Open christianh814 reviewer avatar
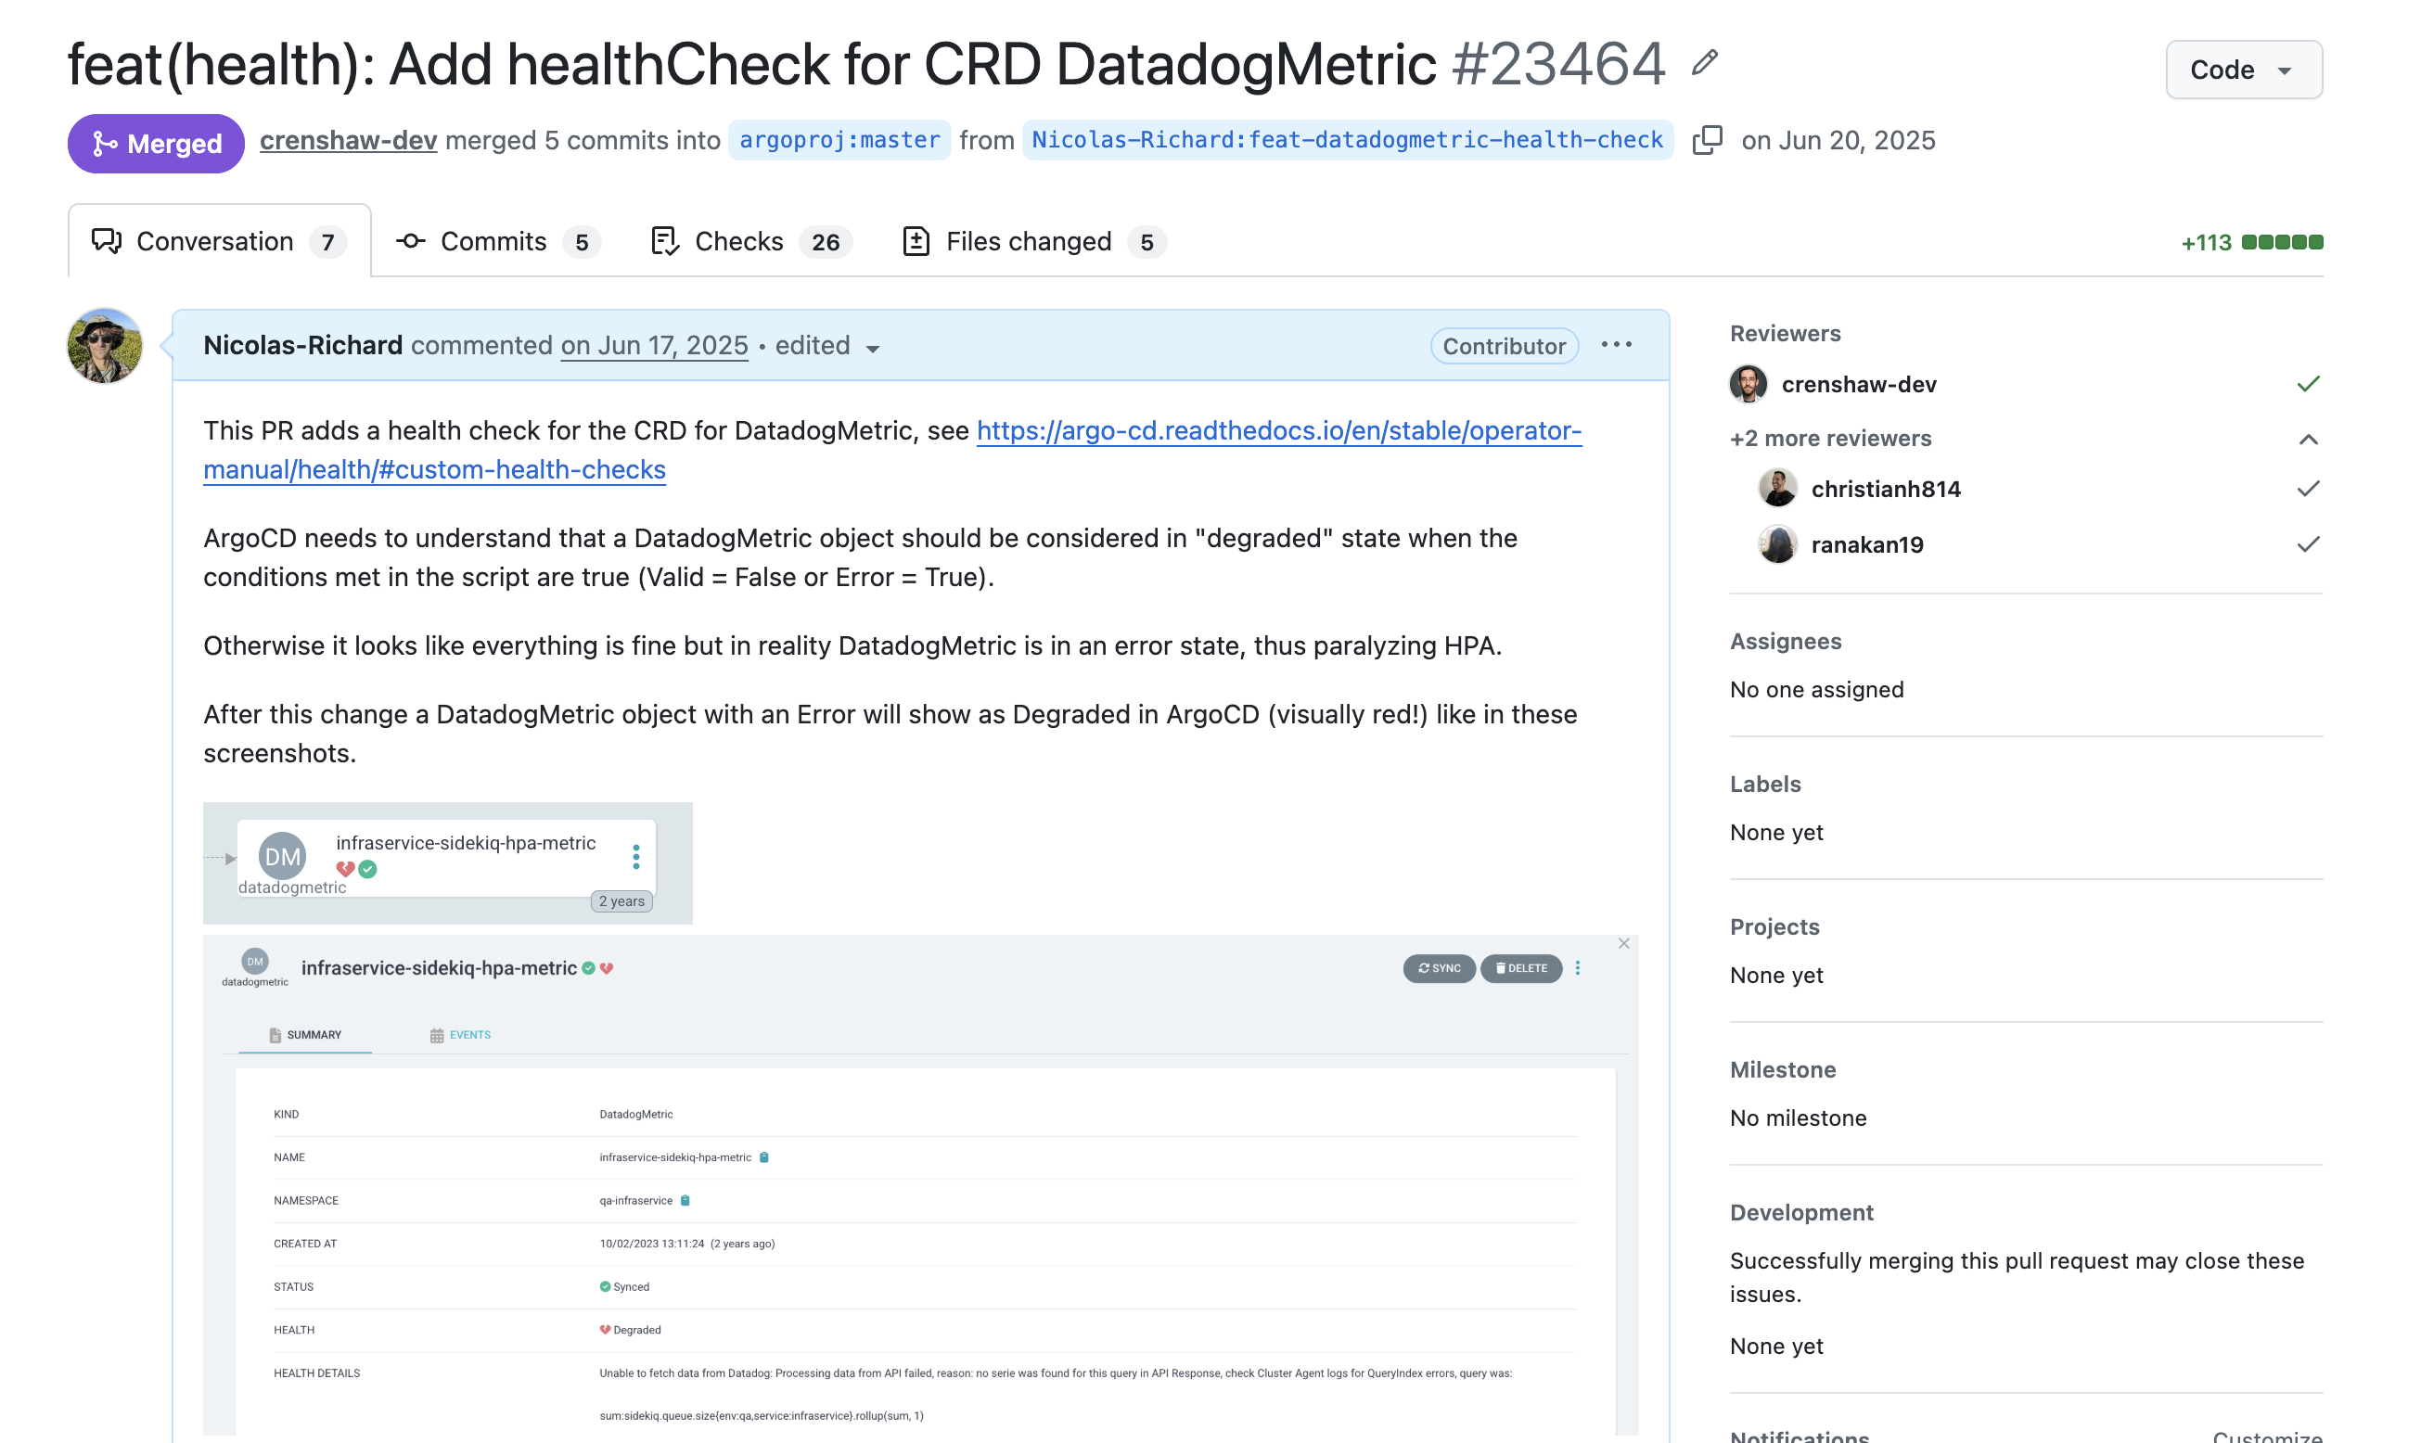This screenshot has height=1443, width=2421. (1777, 488)
